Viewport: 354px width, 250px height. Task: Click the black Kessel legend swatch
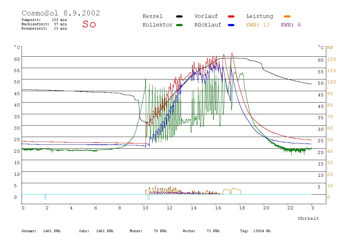(x=179, y=16)
